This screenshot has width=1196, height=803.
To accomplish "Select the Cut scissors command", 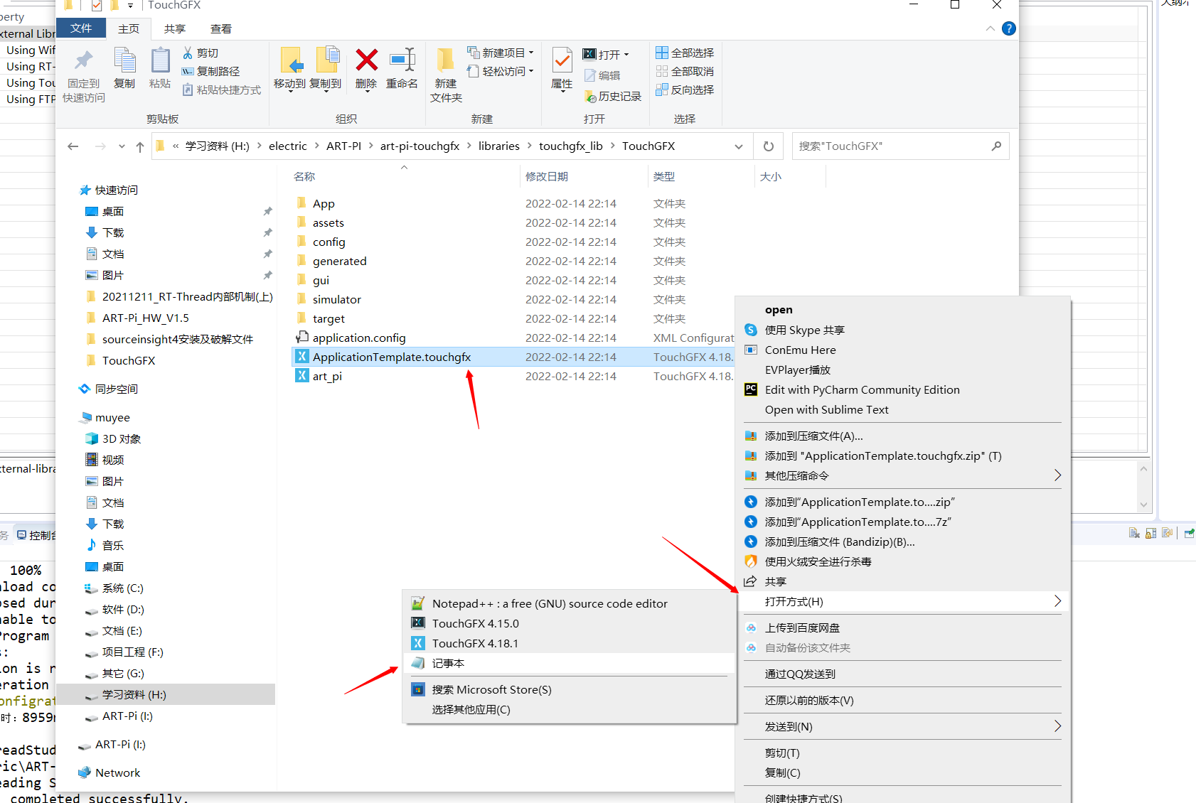I will pos(201,53).
